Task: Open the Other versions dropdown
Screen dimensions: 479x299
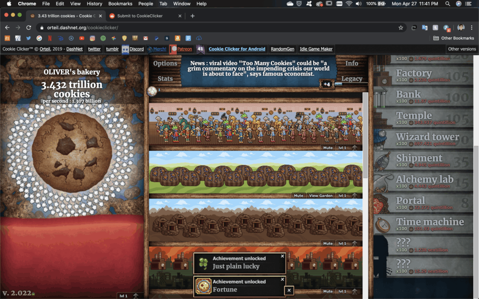Action: 462,49
